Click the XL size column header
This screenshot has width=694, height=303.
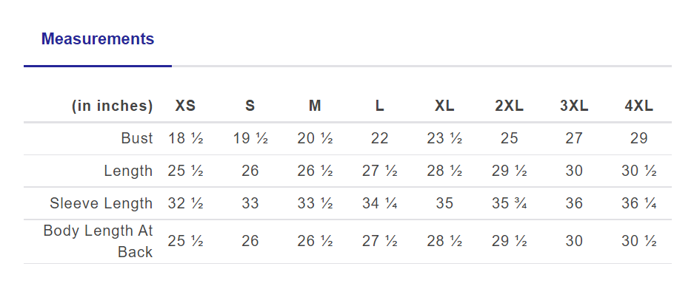click(x=444, y=106)
